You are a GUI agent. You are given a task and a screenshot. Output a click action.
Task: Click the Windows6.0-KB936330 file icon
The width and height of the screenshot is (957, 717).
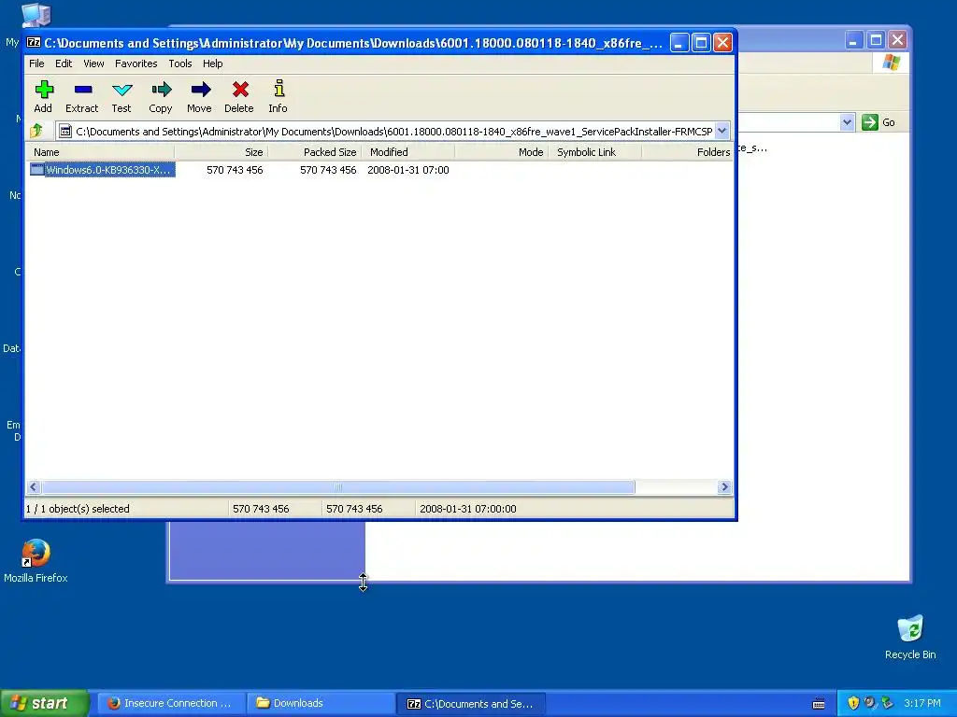36,170
